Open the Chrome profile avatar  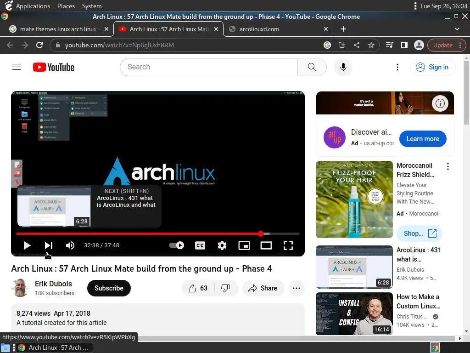[x=419, y=45]
